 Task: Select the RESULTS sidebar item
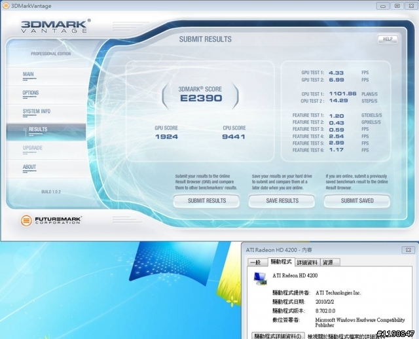point(46,132)
